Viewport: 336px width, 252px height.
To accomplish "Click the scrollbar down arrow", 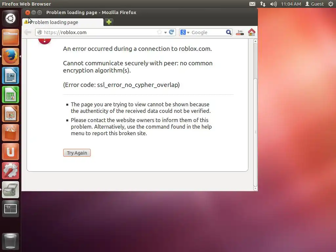I will point(255,189).
